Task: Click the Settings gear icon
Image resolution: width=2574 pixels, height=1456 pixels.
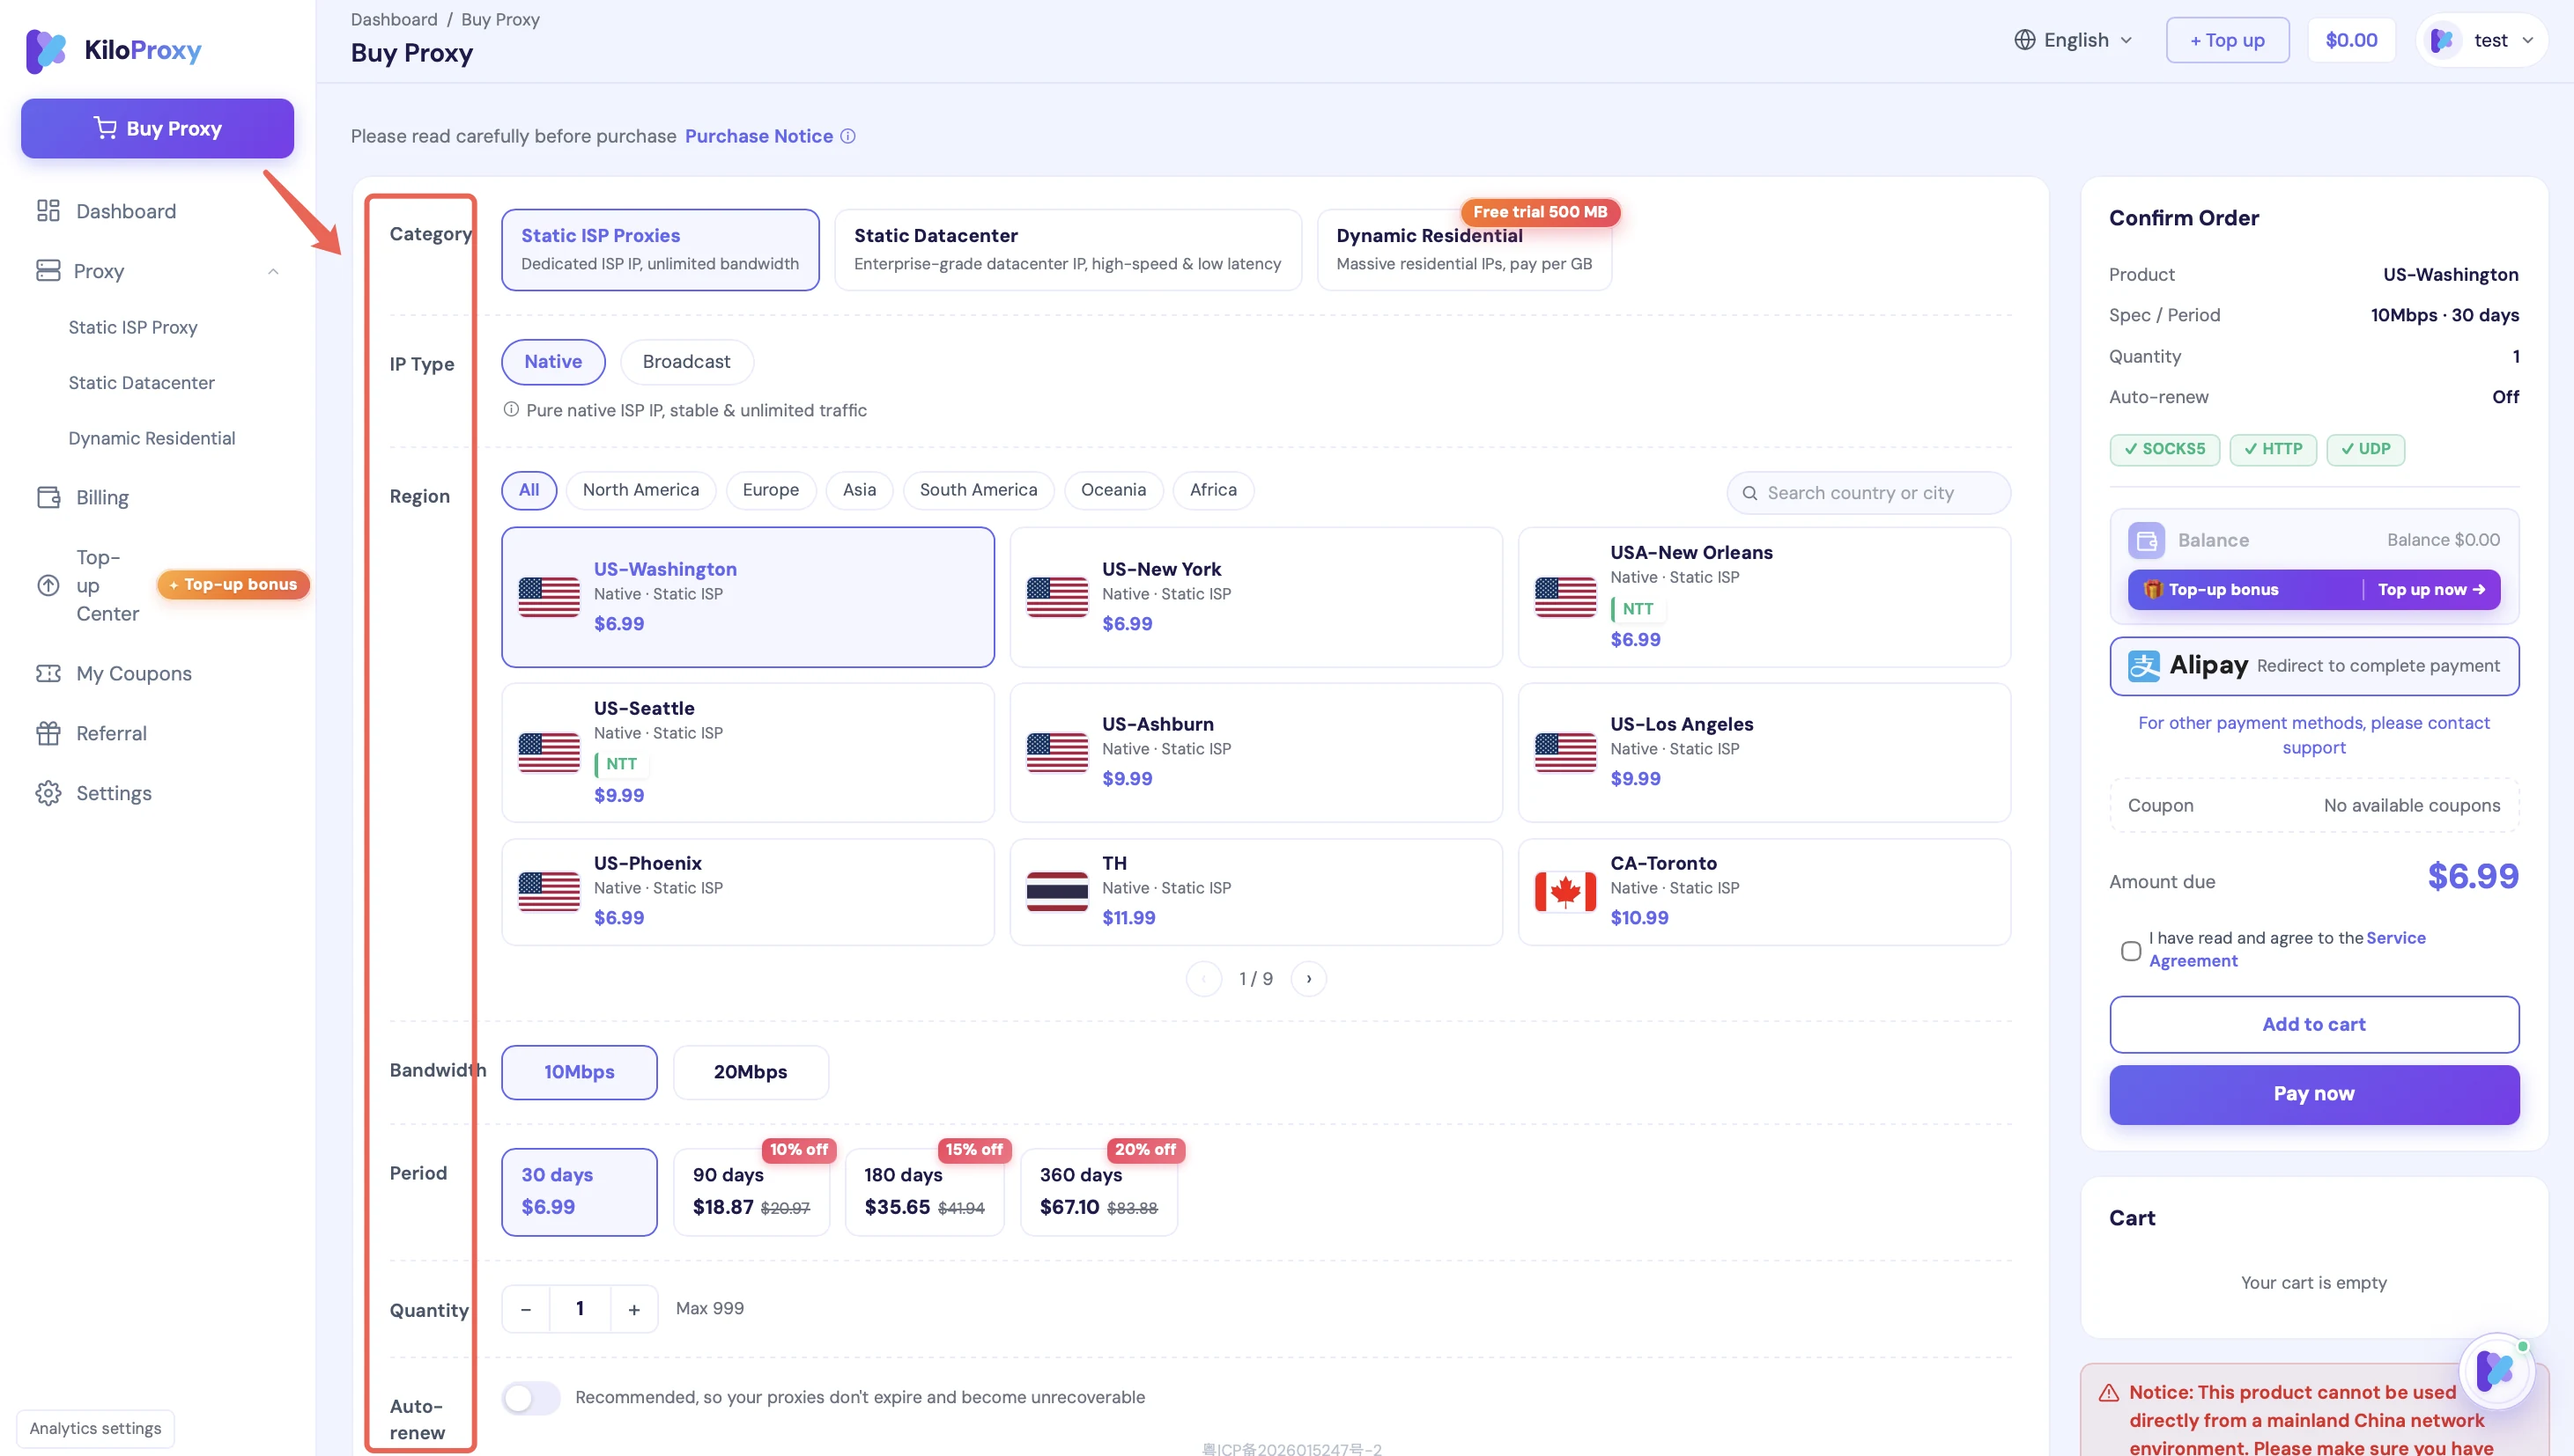Action: (48, 793)
